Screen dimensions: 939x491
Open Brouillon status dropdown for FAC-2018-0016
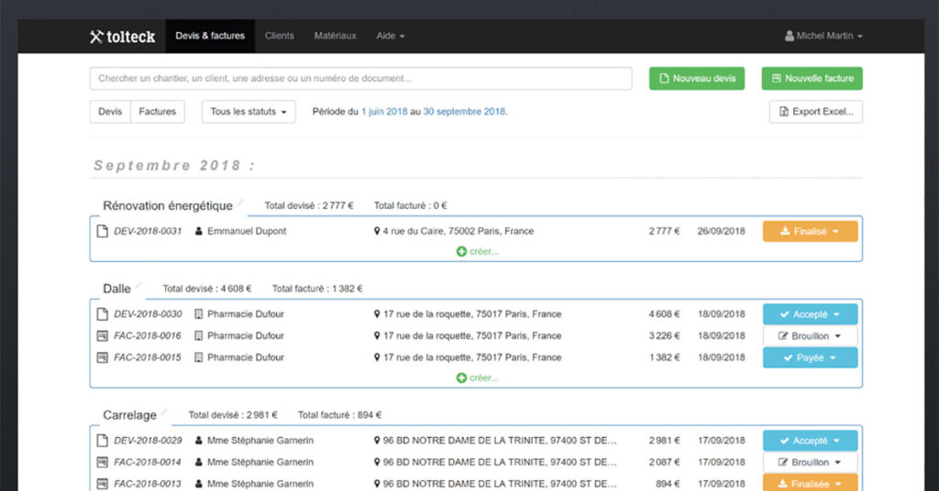coord(810,336)
